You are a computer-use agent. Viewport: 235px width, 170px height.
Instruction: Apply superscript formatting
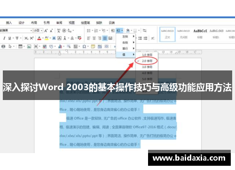pyautogui.click(x=31, y=38)
